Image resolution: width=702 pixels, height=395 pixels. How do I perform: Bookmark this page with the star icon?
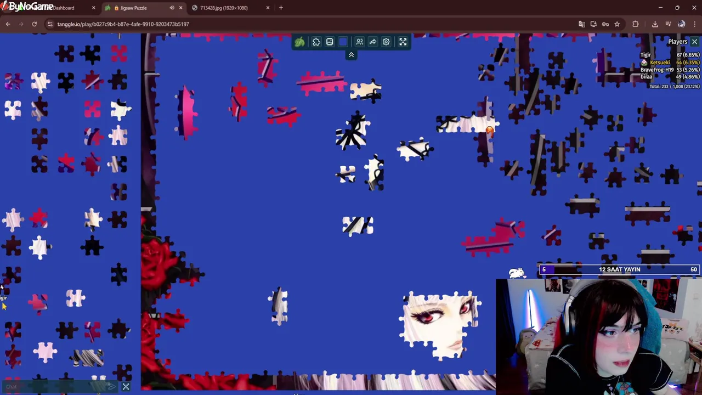click(x=617, y=24)
